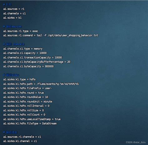The image size is (148, 145).
Task: Select the memory channel type value
Action: (x=38, y=49)
